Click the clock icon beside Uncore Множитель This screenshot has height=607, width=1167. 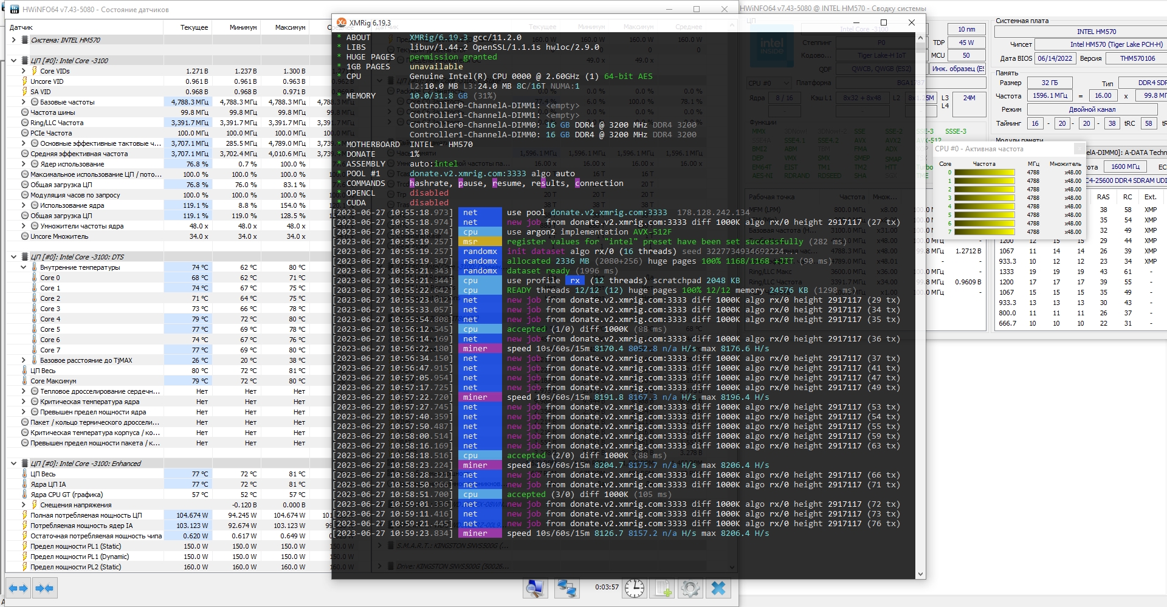25,236
